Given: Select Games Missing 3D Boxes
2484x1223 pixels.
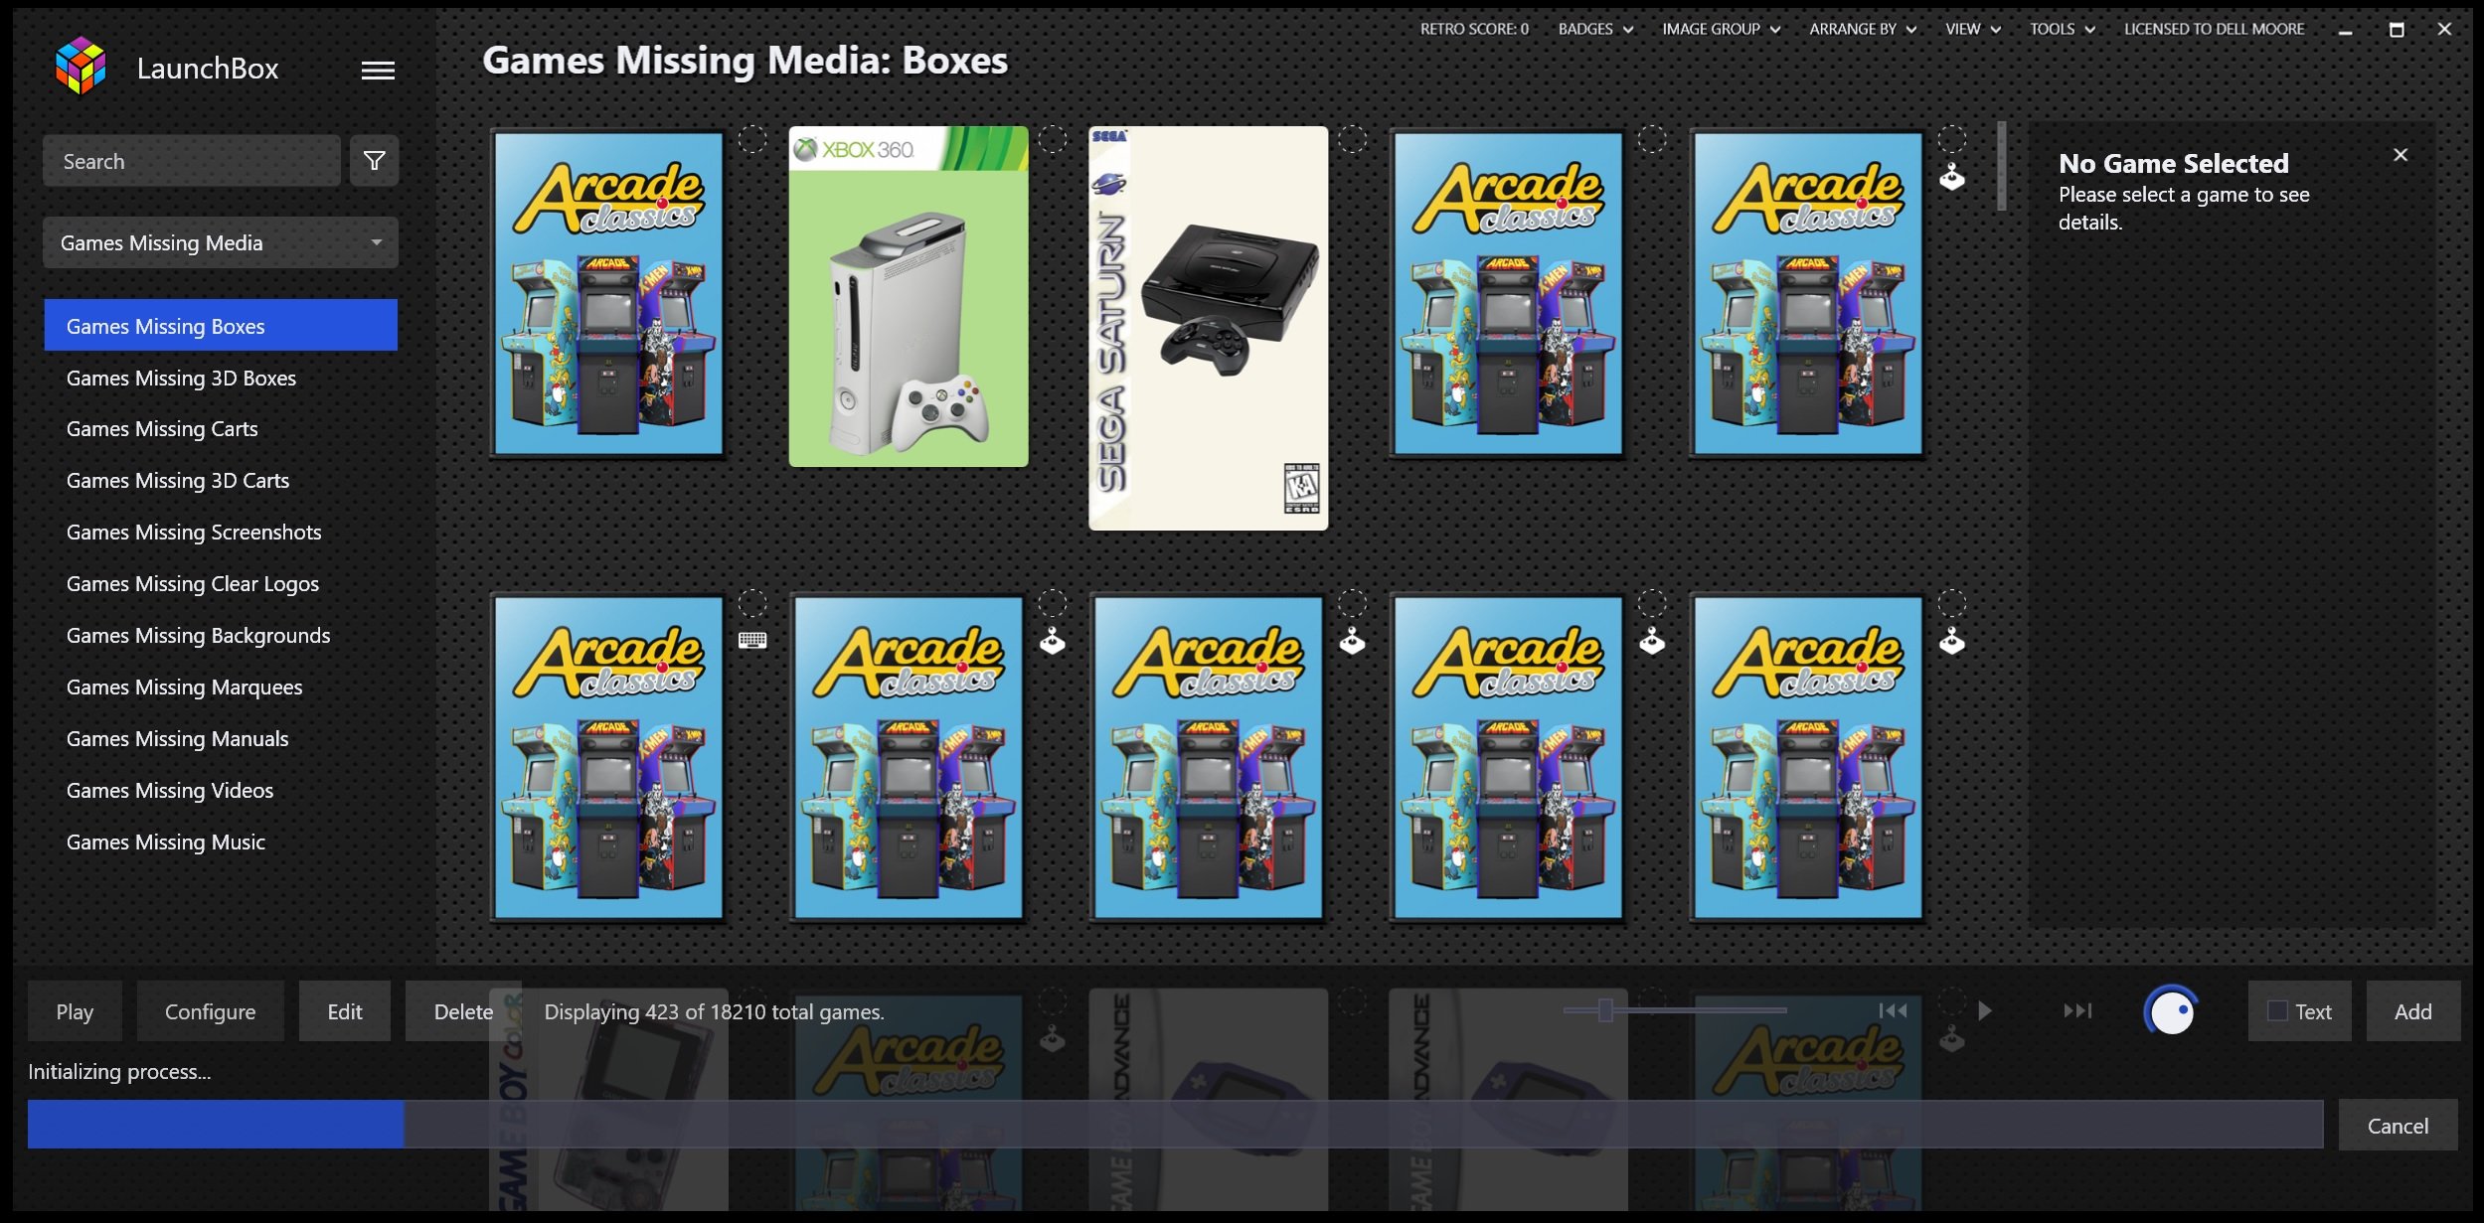Looking at the screenshot, I should coord(221,378).
